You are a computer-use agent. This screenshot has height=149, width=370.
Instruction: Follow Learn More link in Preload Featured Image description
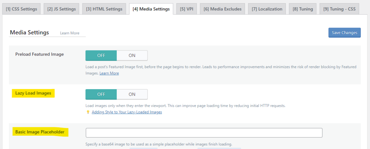109,73
